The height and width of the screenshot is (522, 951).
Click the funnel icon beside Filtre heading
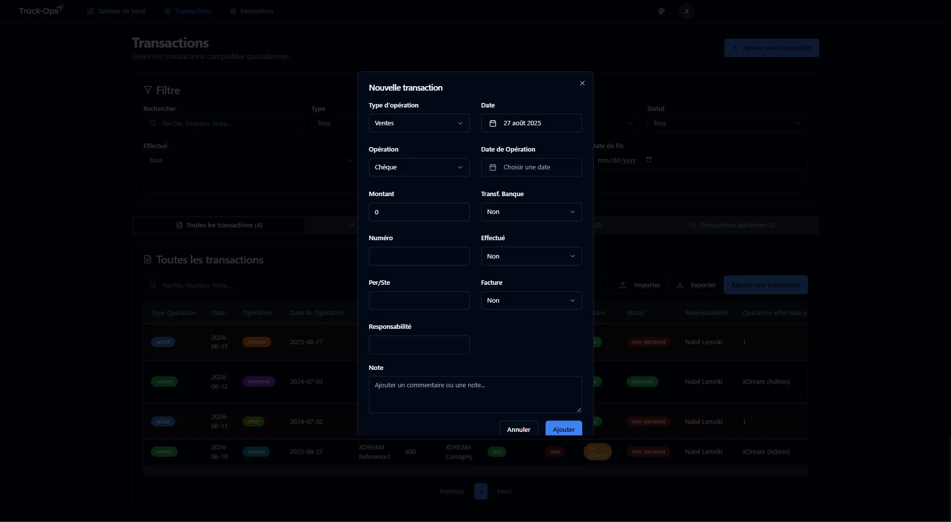click(148, 90)
